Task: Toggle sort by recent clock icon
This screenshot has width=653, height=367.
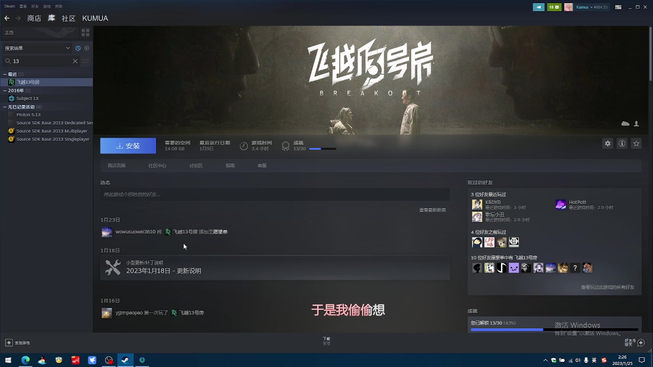Action: click(x=78, y=48)
